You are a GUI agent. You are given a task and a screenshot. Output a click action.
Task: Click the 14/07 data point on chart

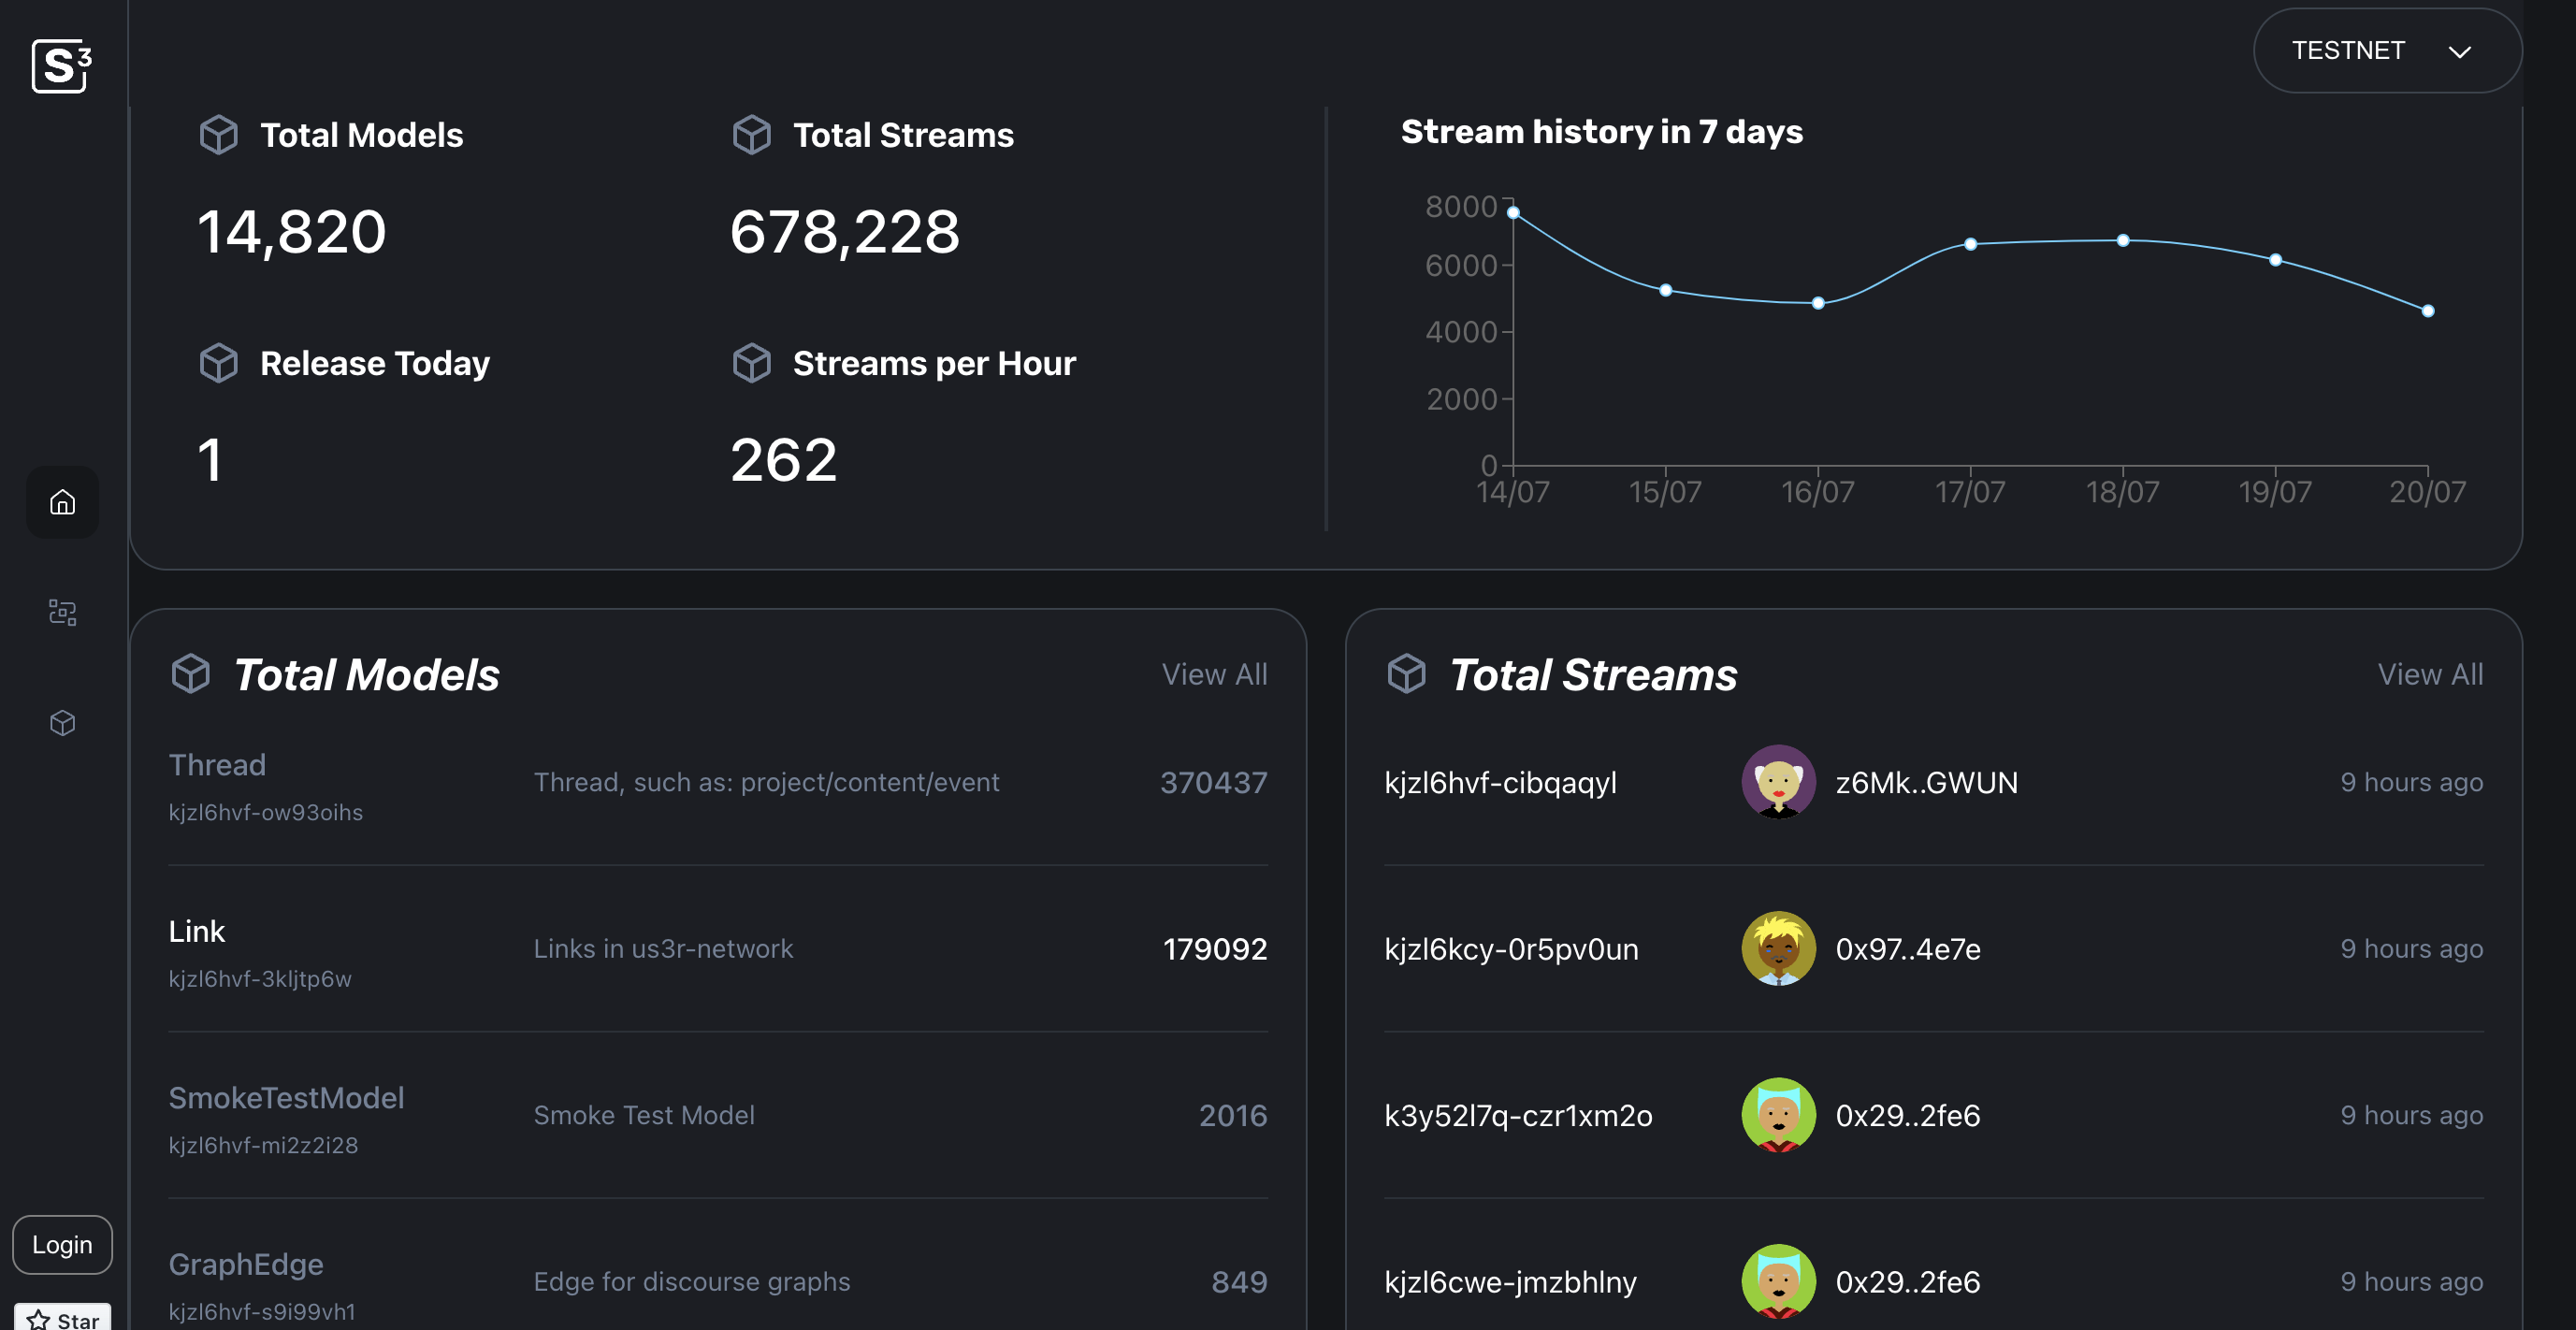point(1513,212)
